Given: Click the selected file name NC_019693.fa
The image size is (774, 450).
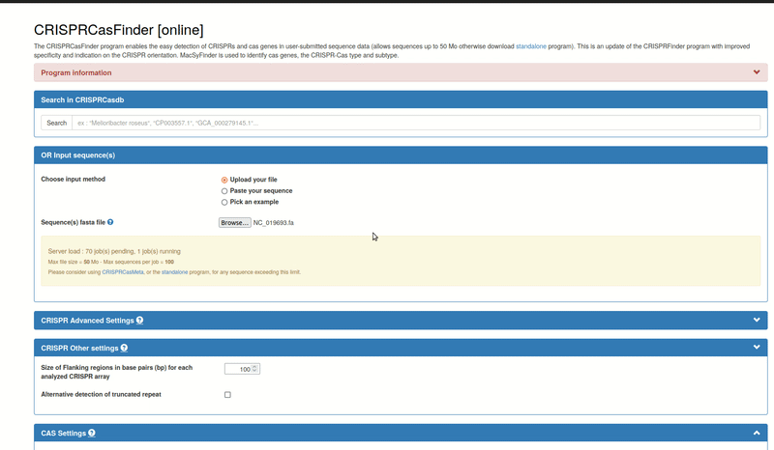Looking at the screenshot, I should click(x=274, y=223).
